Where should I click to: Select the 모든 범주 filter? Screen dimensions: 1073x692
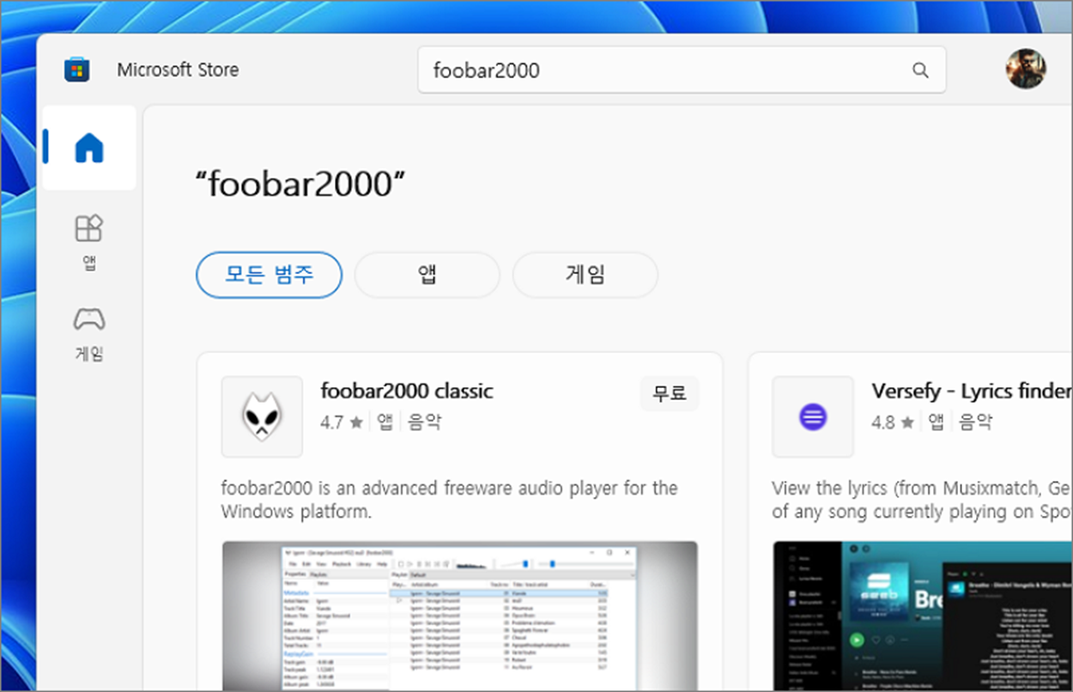click(270, 275)
